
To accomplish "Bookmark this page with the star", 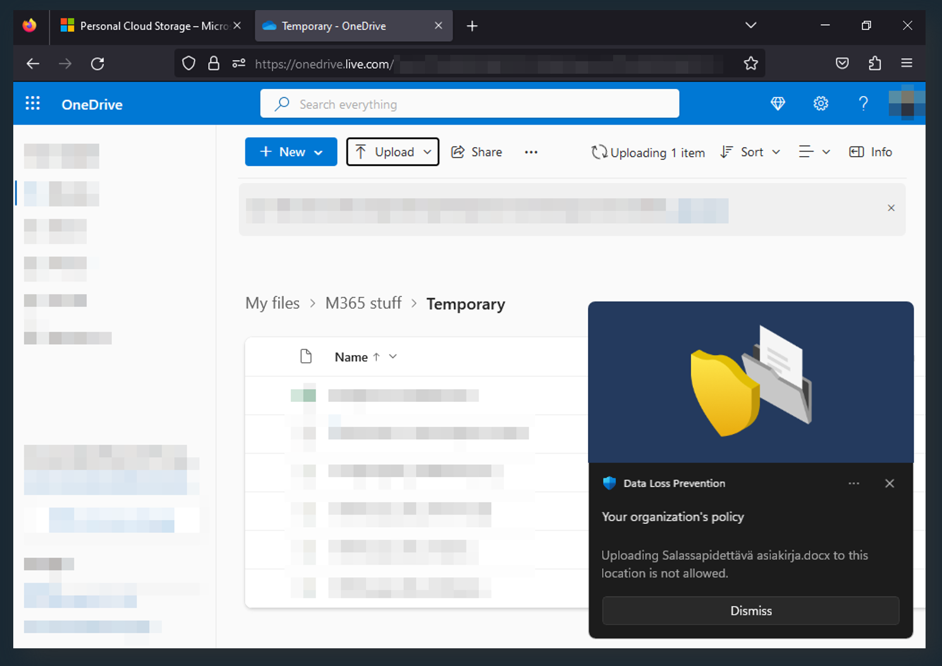I will click(x=750, y=63).
